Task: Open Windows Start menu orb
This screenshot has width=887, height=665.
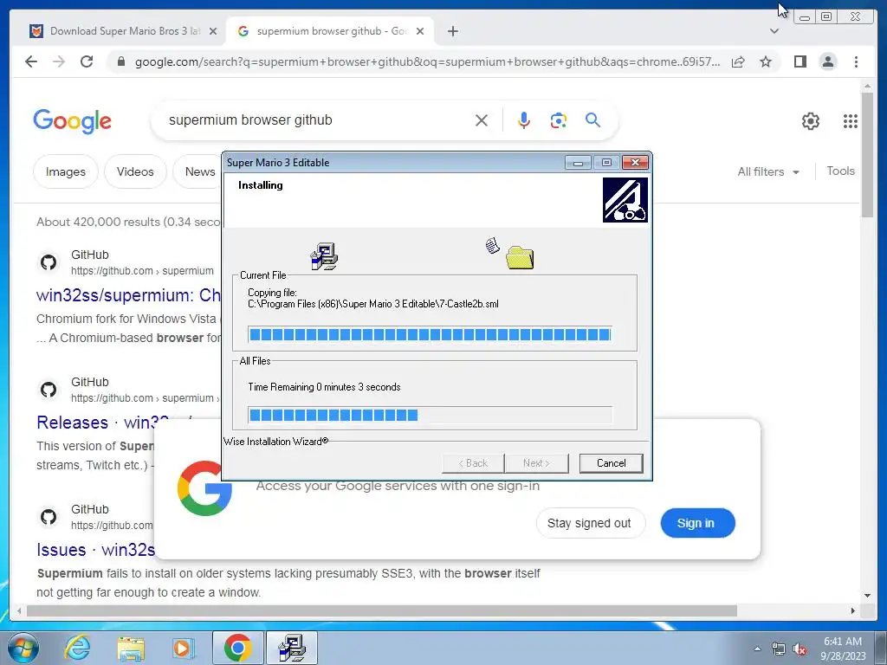Action: [x=23, y=648]
